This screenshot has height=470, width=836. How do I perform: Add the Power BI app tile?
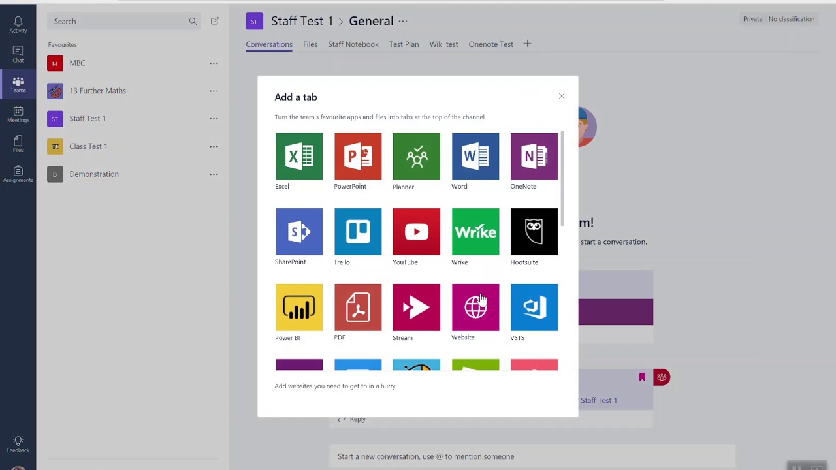(x=299, y=307)
